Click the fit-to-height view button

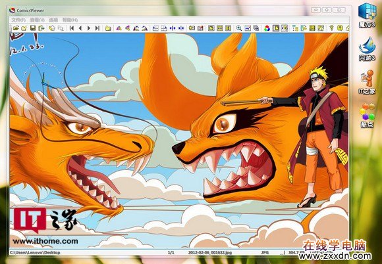tap(228, 28)
